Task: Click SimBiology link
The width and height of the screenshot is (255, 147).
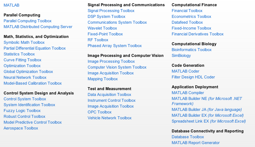Action: point(181,56)
